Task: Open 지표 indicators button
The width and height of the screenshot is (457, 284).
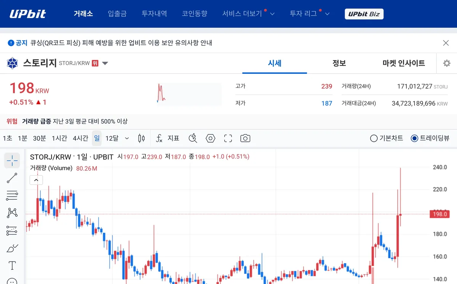Action: coord(168,138)
